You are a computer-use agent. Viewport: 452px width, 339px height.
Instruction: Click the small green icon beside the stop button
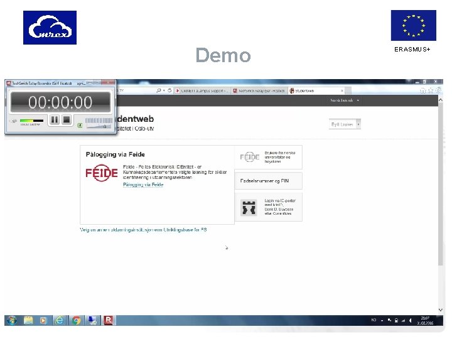[x=80, y=125]
